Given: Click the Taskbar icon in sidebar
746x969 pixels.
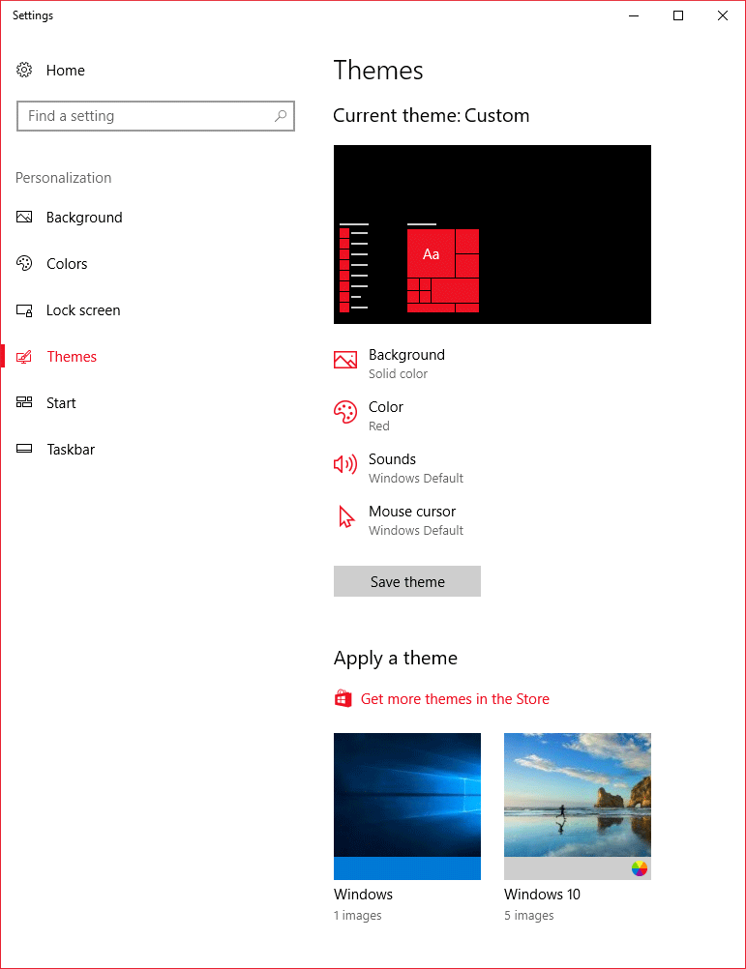Looking at the screenshot, I should point(24,449).
